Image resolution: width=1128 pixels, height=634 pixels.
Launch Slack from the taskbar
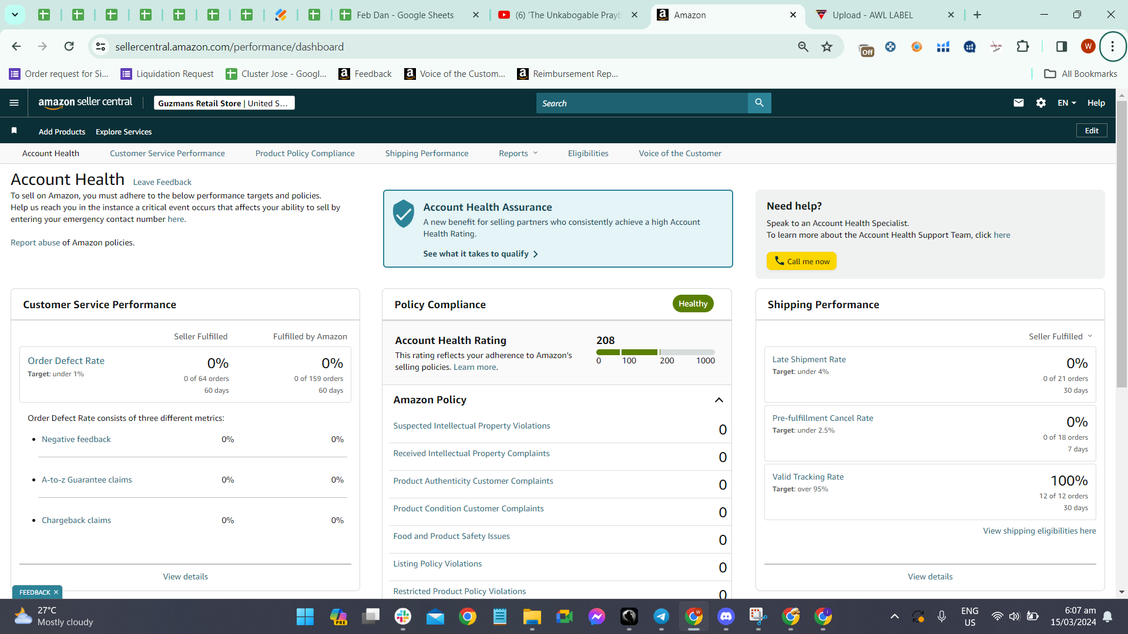[x=403, y=617]
